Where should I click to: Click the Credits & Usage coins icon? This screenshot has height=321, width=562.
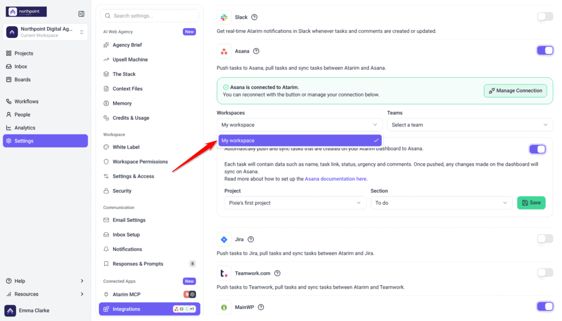pos(106,118)
